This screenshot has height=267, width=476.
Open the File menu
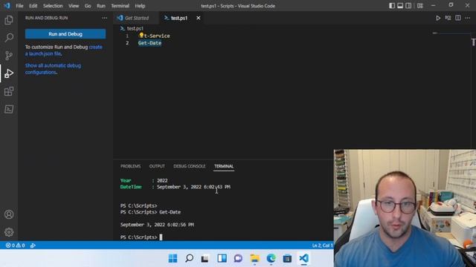(19, 6)
